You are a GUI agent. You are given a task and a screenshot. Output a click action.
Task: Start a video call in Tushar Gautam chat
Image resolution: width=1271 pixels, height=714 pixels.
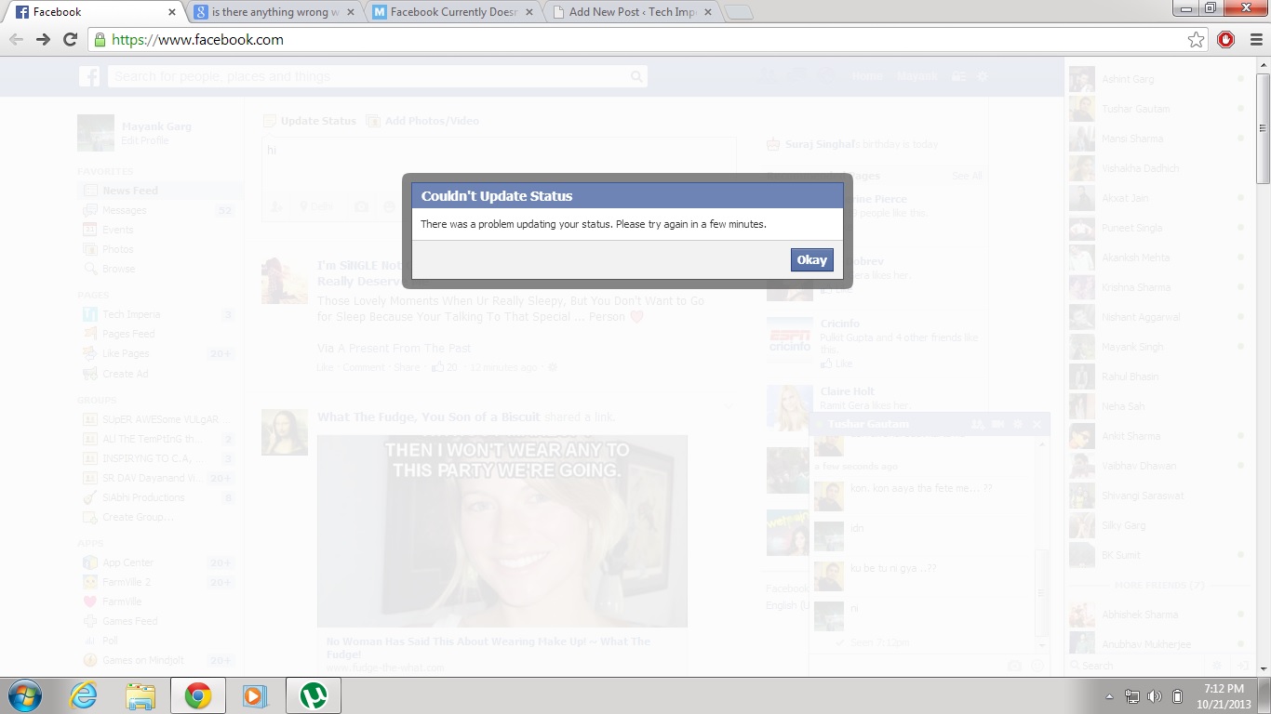pyautogui.click(x=997, y=424)
